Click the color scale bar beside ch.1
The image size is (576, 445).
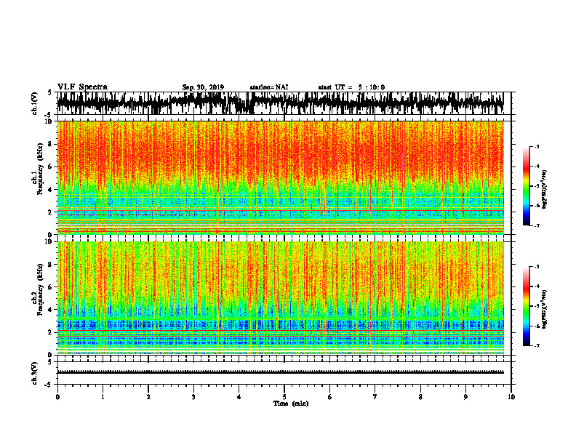pyautogui.click(x=526, y=186)
